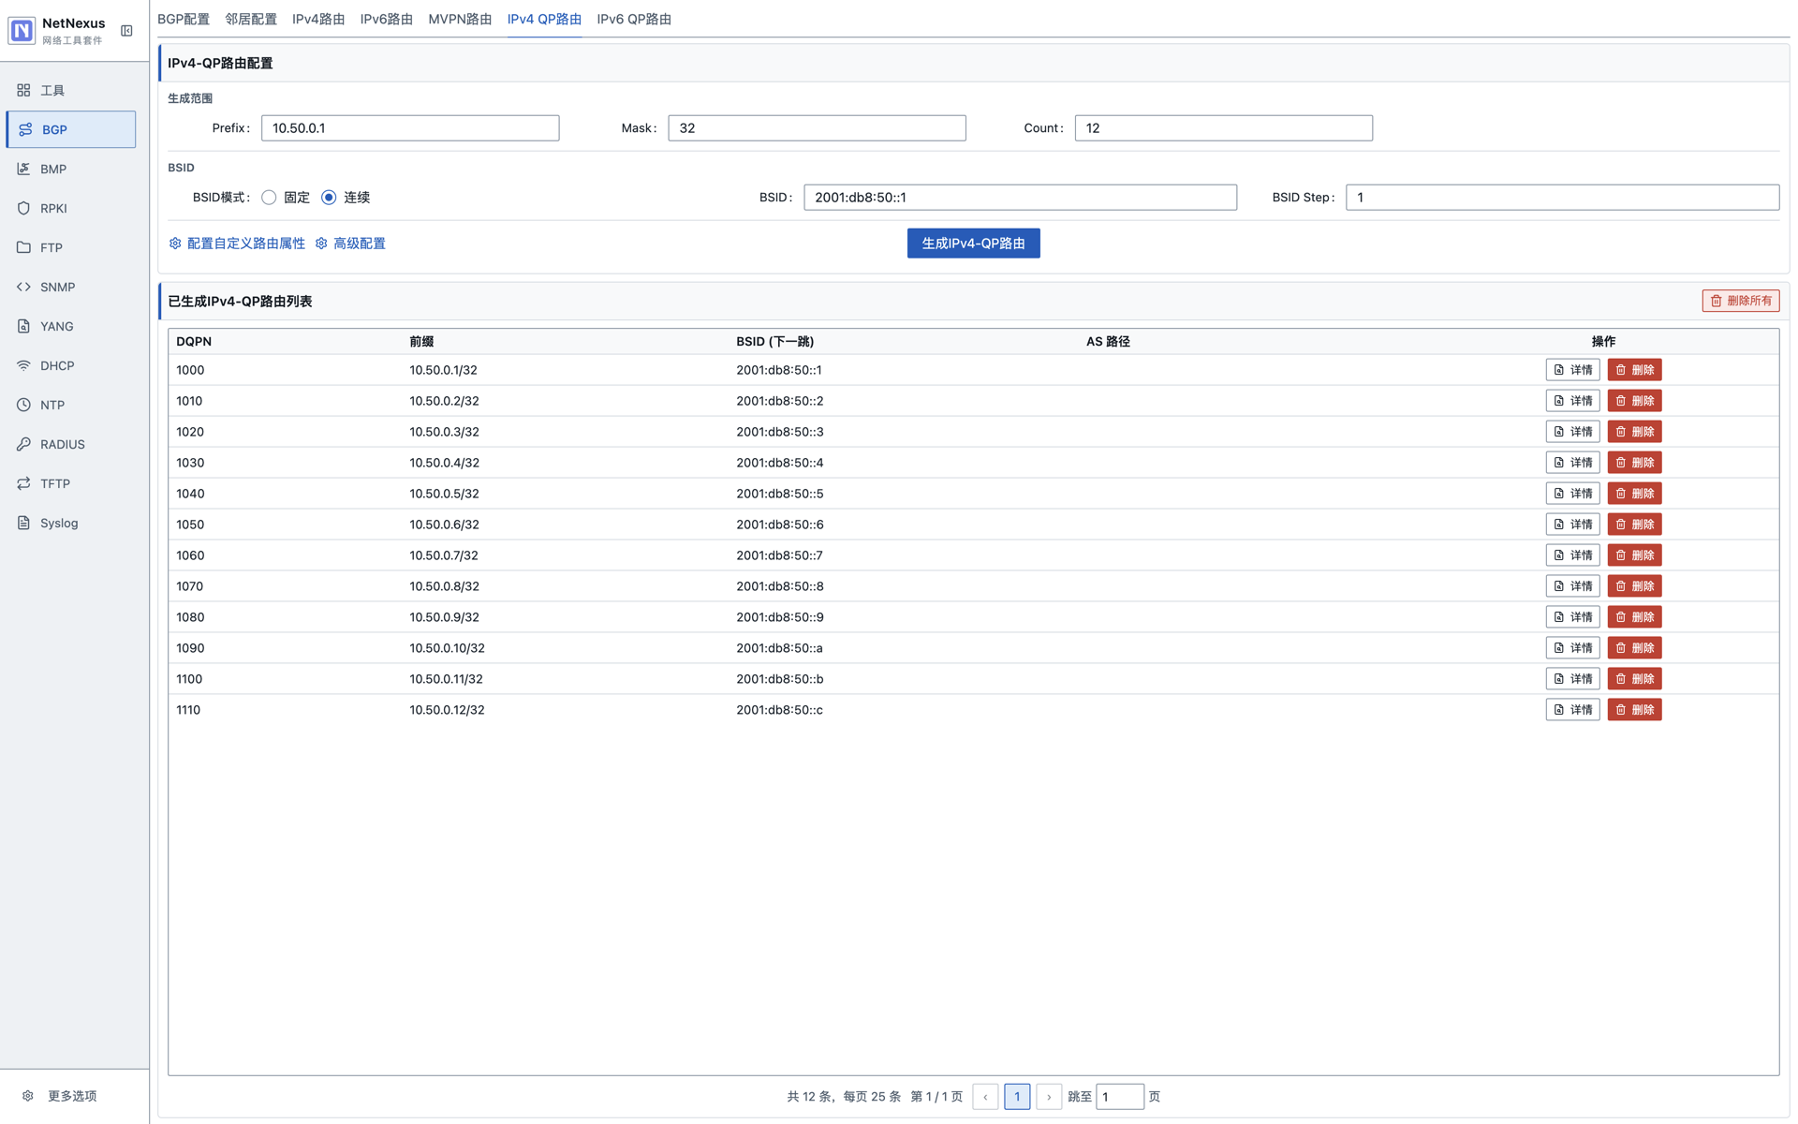View details for DQPN 1030 route
The height and width of the screenshot is (1124, 1798).
coord(1572,463)
